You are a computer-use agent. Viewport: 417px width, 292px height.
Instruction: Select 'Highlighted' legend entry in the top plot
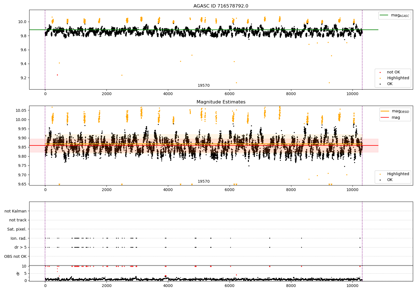tap(398, 78)
